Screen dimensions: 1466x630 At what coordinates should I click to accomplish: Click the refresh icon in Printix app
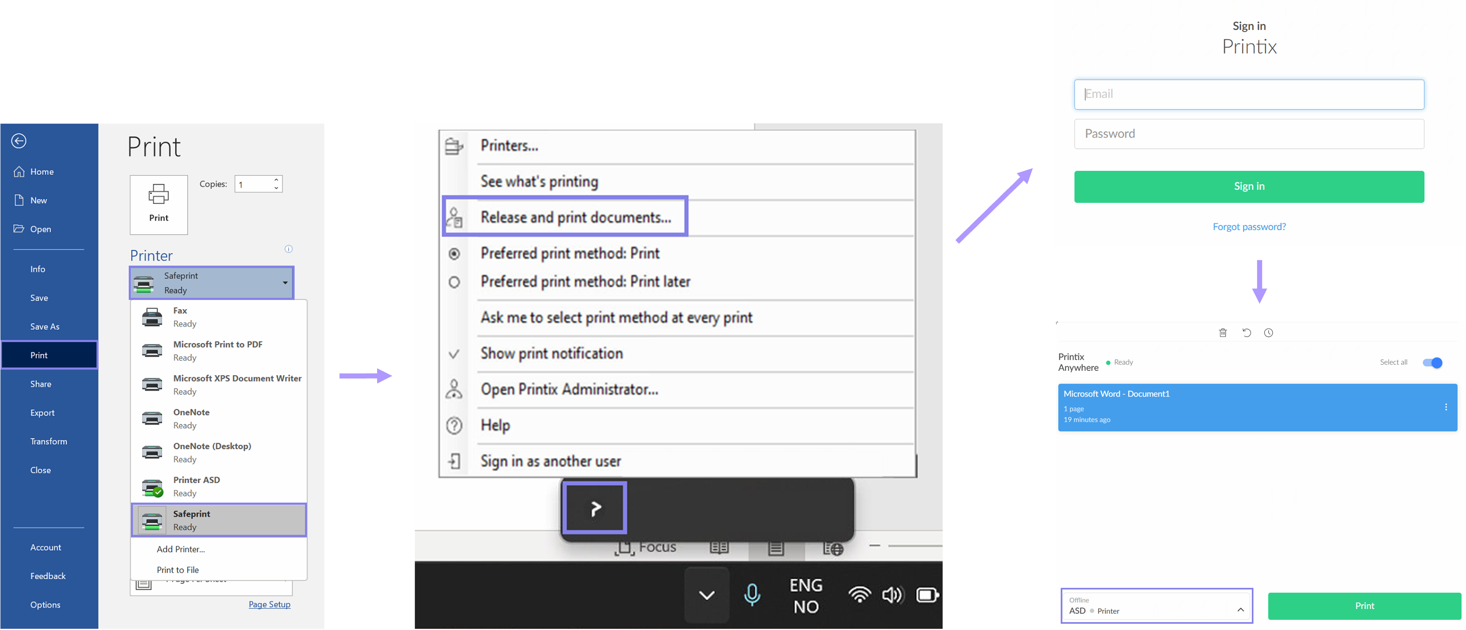pos(1246,333)
